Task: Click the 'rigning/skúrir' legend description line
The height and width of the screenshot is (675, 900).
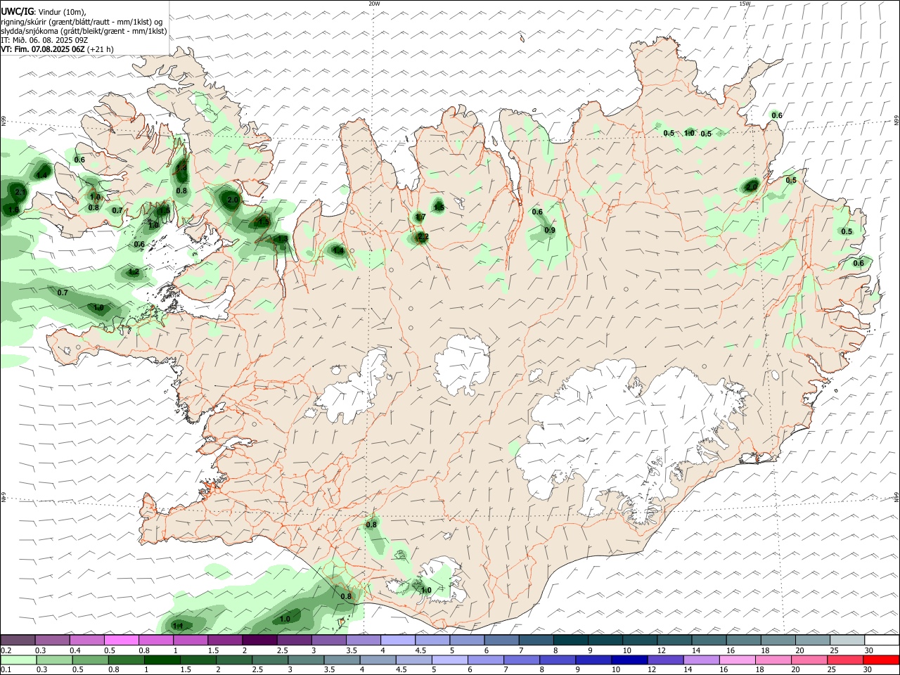Action: pos(82,22)
